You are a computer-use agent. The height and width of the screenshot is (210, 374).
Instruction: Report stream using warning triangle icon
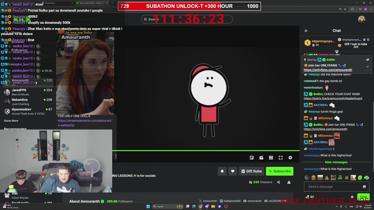289,182
